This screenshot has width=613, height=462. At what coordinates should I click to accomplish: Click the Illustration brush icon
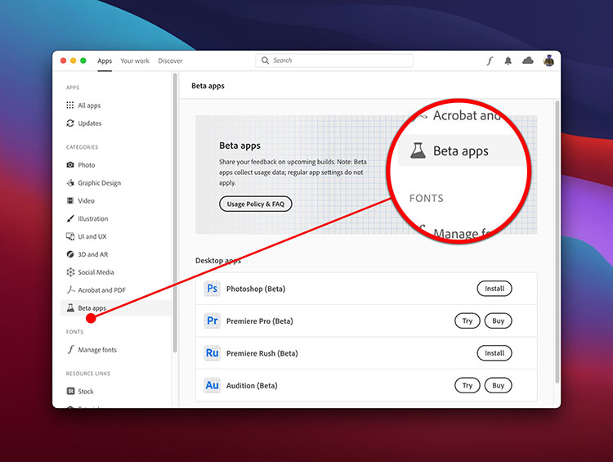[x=70, y=218]
